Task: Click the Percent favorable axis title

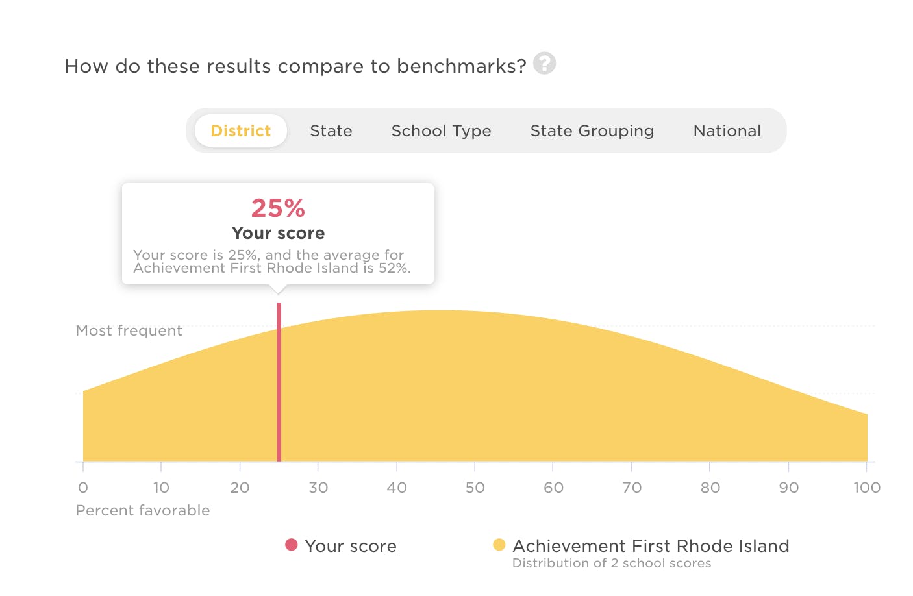Action: (143, 510)
